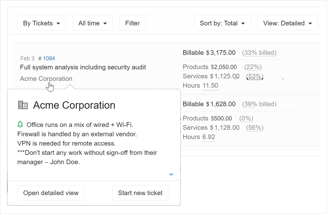Click the Acme Corporation customer link under the ticket
This screenshot has height=214, width=327.
pos(46,79)
